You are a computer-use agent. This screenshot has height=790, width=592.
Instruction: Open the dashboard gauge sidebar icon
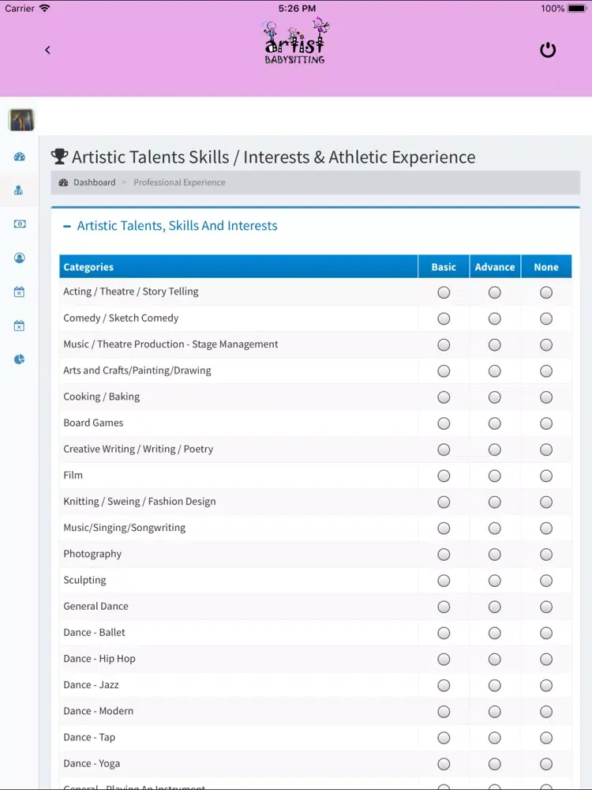20,156
